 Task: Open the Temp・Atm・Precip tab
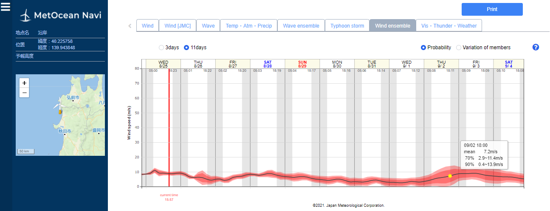pos(249,25)
